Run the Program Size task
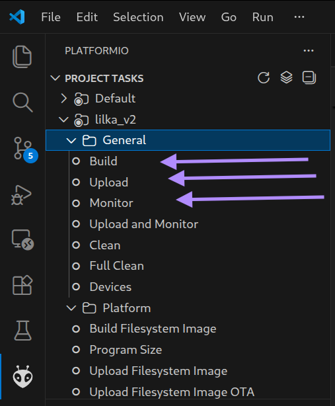This screenshot has height=406, width=335. tap(126, 350)
